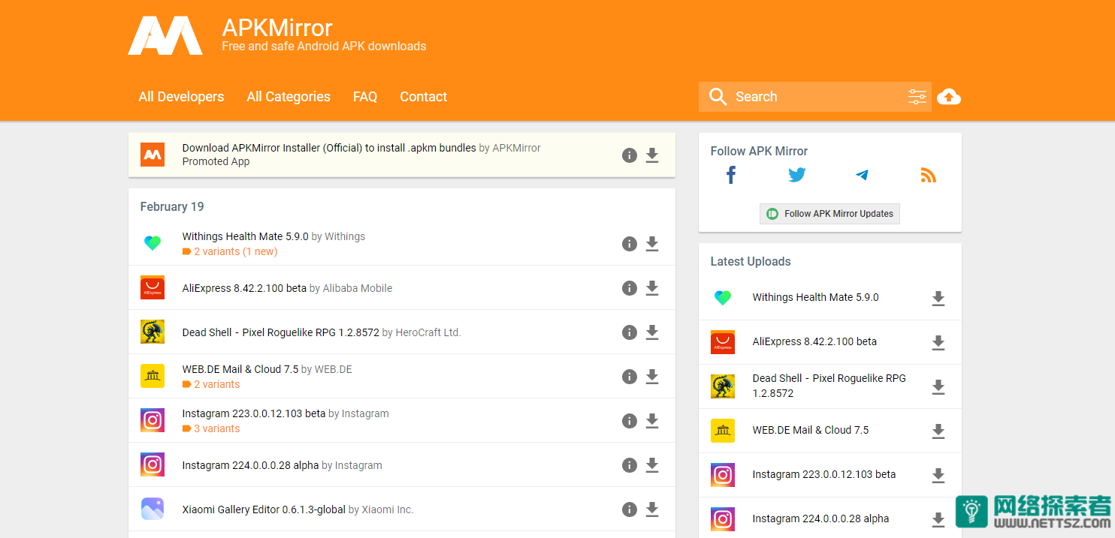Open Instagram 224.0.0.0.28 alpha in Latest Uploads

[820, 518]
